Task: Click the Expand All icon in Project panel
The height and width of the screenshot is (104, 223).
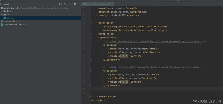Action: pos(65,4)
